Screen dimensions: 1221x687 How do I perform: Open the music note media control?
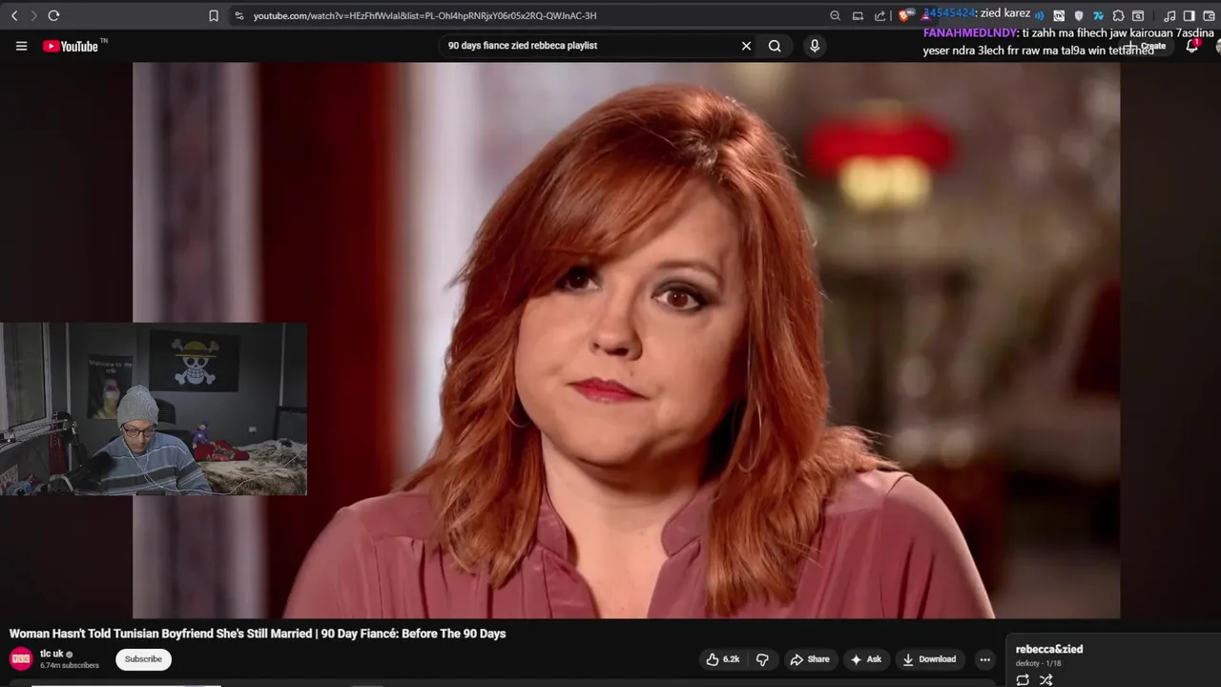(1169, 16)
